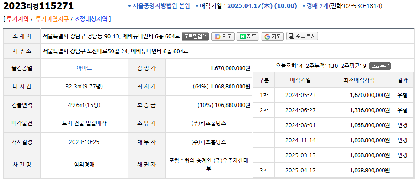Screen dimensions: 417x181
Task: Open the 아파트 property type link
Action: click(84, 68)
